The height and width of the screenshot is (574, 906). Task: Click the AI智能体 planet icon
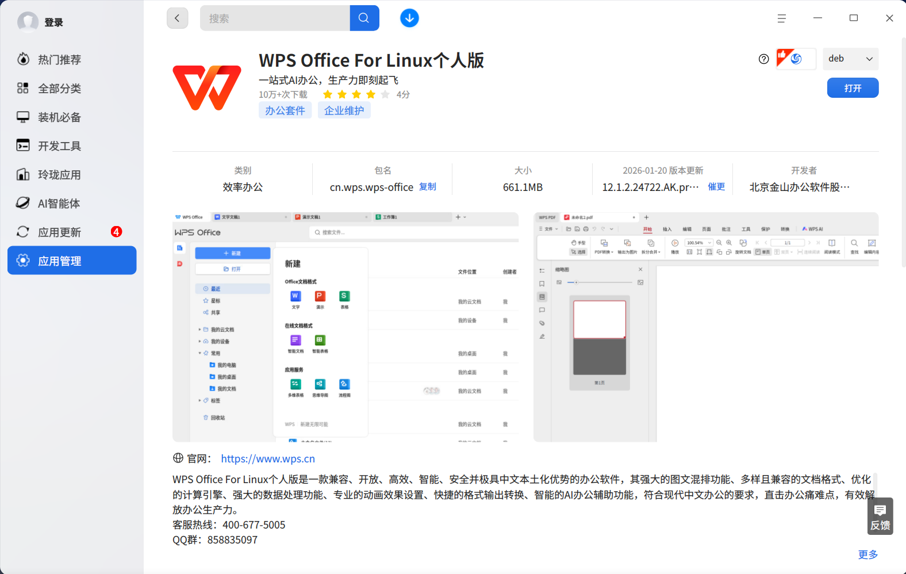coord(23,202)
